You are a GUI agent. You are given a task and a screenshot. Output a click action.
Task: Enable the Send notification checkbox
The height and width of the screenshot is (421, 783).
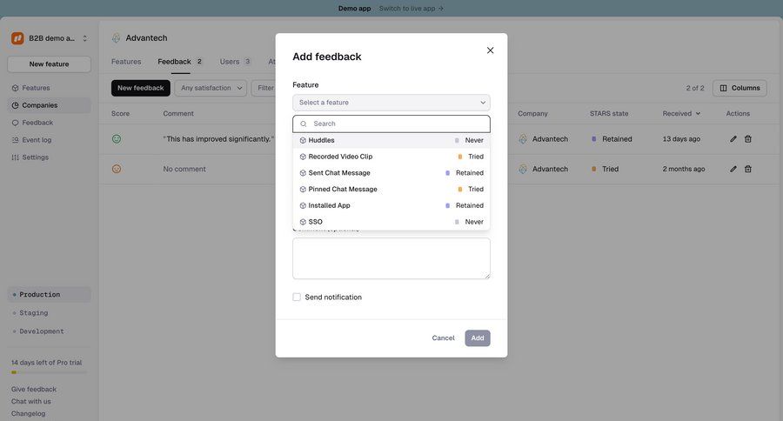(x=297, y=297)
